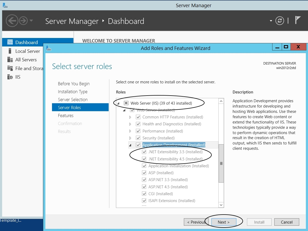Select Local Server in the sidebar
This screenshot has width=308, height=231.
tap(28, 51)
